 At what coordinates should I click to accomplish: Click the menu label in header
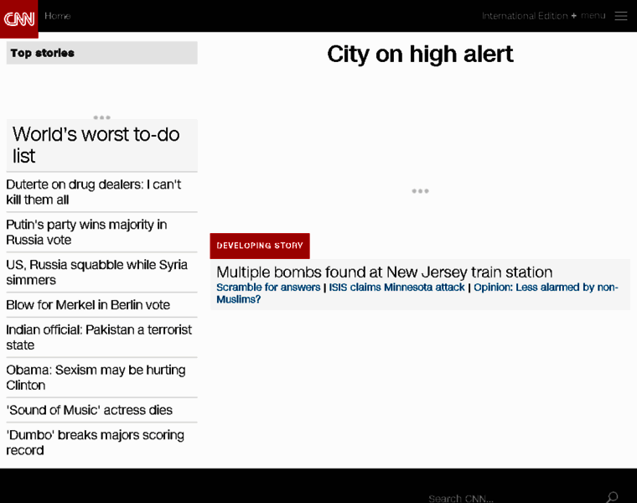pyautogui.click(x=593, y=16)
